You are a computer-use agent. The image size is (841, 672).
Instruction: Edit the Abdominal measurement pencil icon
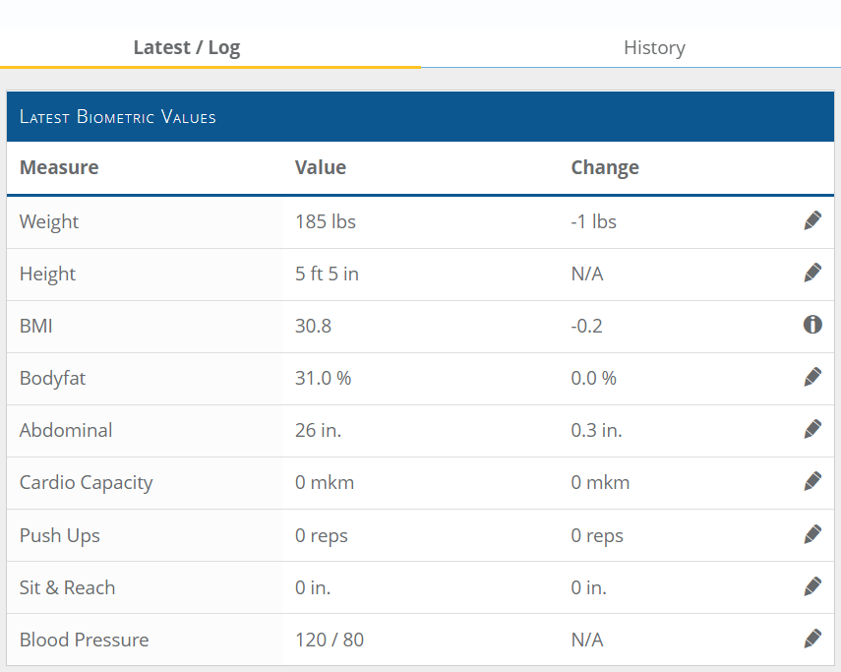[x=812, y=429]
